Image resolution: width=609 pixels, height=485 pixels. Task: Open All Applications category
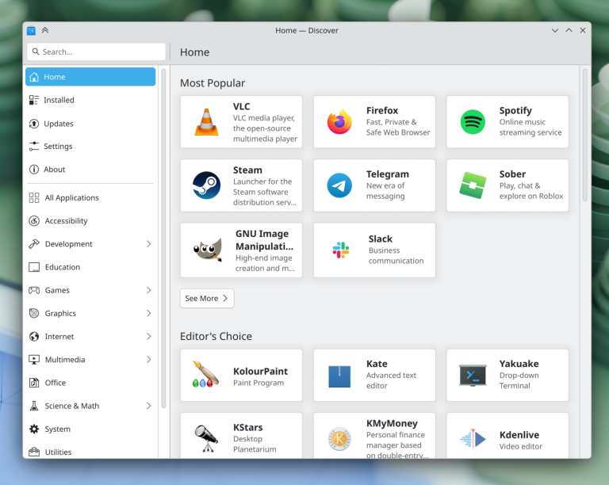click(x=90, y=198)
